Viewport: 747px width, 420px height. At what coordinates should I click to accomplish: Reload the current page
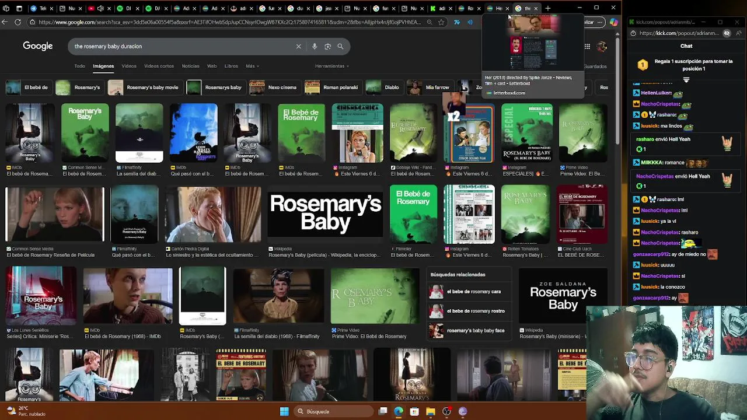pyautogui.click(x=18, y=22)
